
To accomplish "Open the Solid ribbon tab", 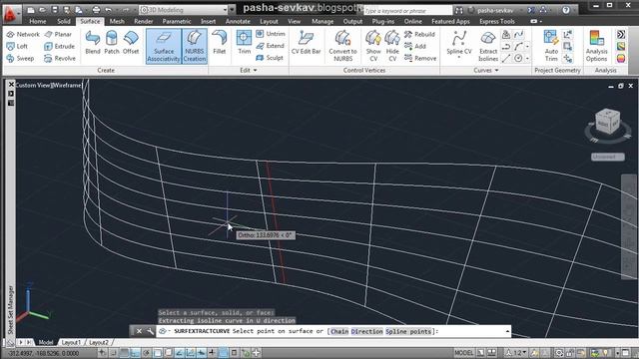I will tap(64, 21).
